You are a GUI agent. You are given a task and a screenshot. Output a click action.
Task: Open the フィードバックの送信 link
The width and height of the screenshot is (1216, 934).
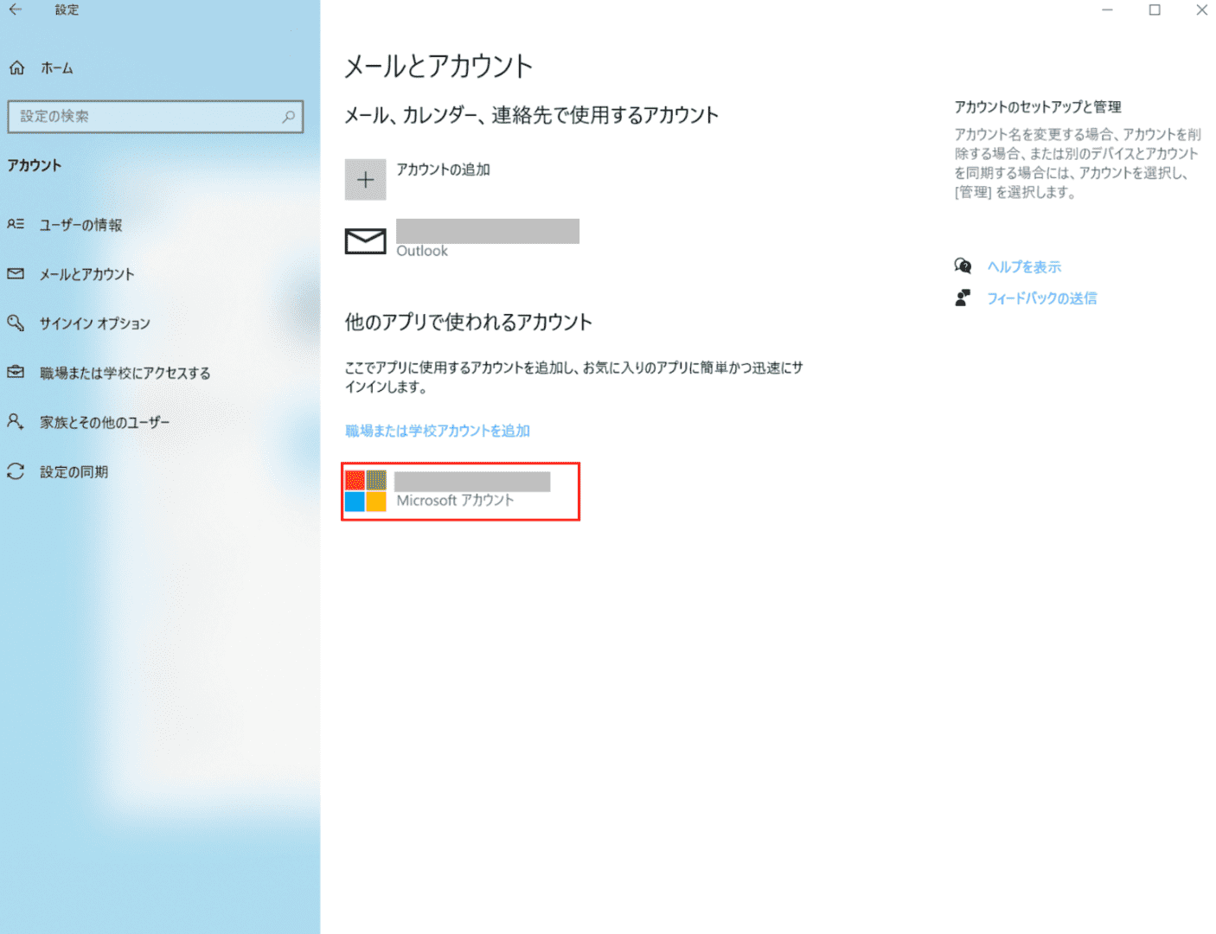click(x=1042, y=298)
